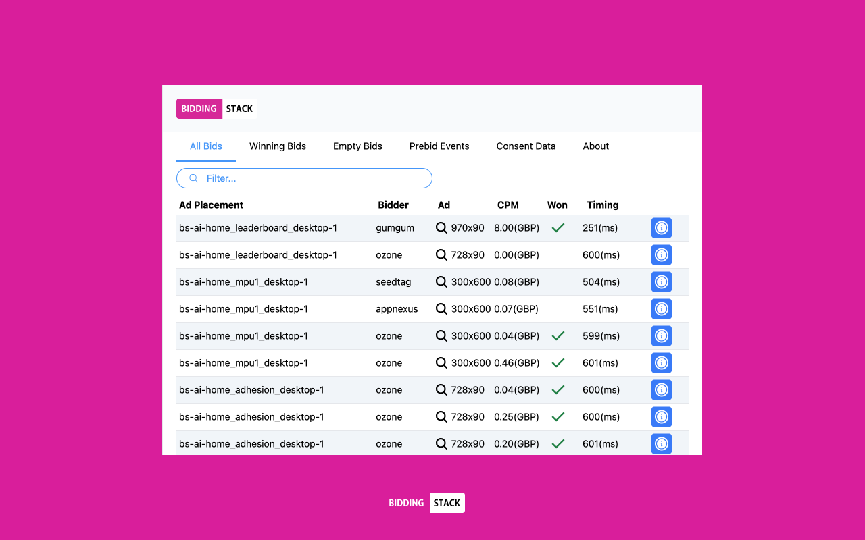Open info for the appnexus bid row
The image size is (865, 540).
coord(661,308)
